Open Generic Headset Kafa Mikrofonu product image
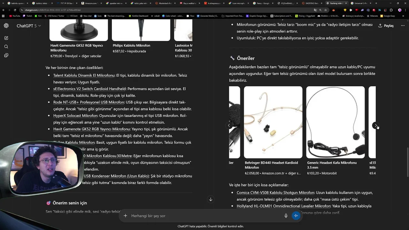409x230 pixels. click(x=336, y=122)
